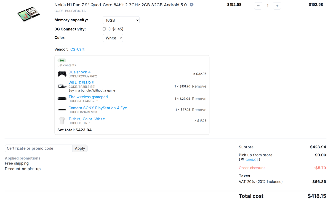Click the Dualshock 4 controller thumbnail
The width and height of the screenshot is (331, 211).
[x=62, y=74]
